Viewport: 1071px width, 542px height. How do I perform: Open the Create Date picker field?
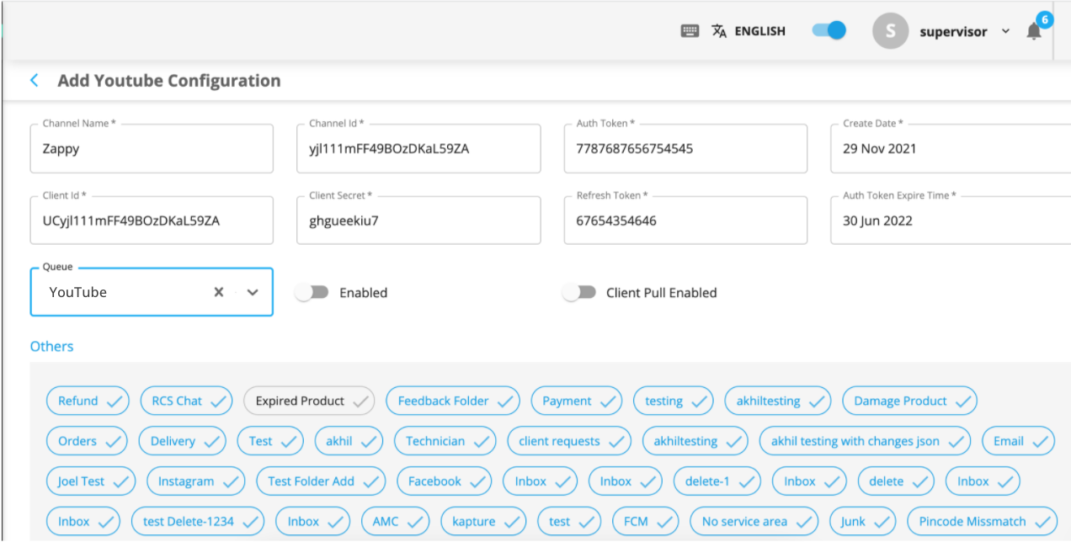point(951,149)
